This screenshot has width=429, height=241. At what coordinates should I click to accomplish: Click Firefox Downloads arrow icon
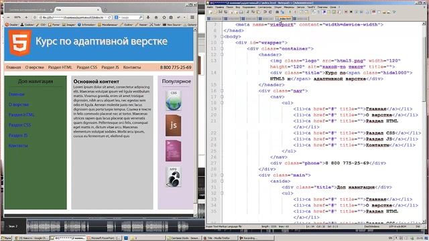[148, 17]
